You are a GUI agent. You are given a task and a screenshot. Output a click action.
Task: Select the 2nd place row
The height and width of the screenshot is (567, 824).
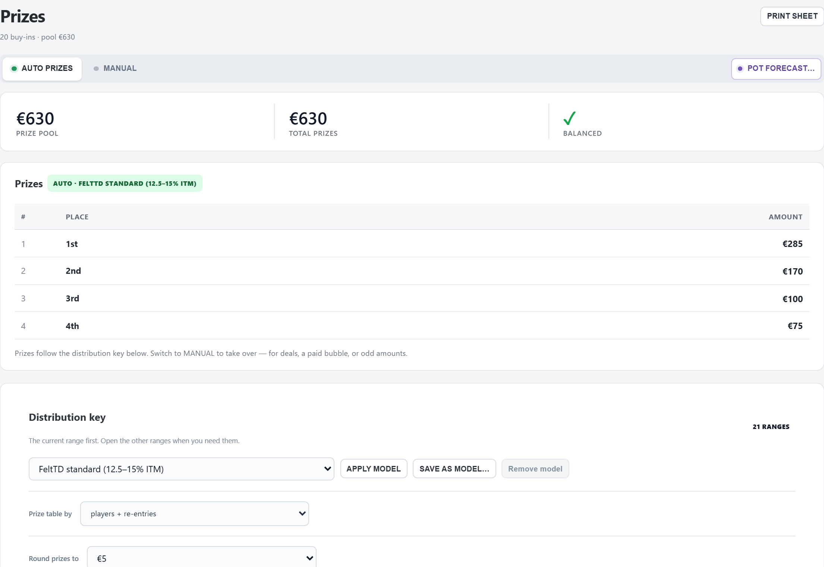coord(412,271)
